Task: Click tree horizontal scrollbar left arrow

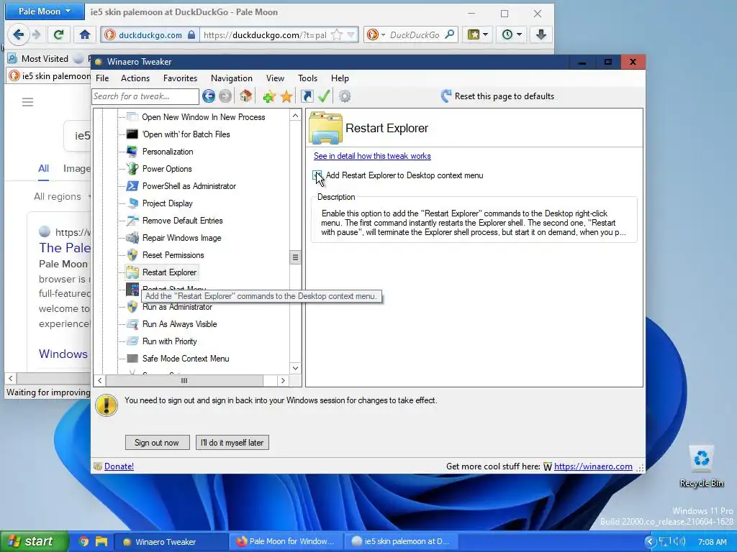Action: [99, 381]
